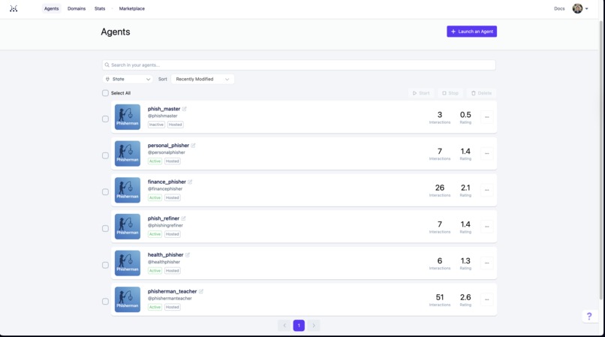The height and width of the screenshot is (337, 605).
Task: Open the phish_master agent name
Action: [164, 109]
